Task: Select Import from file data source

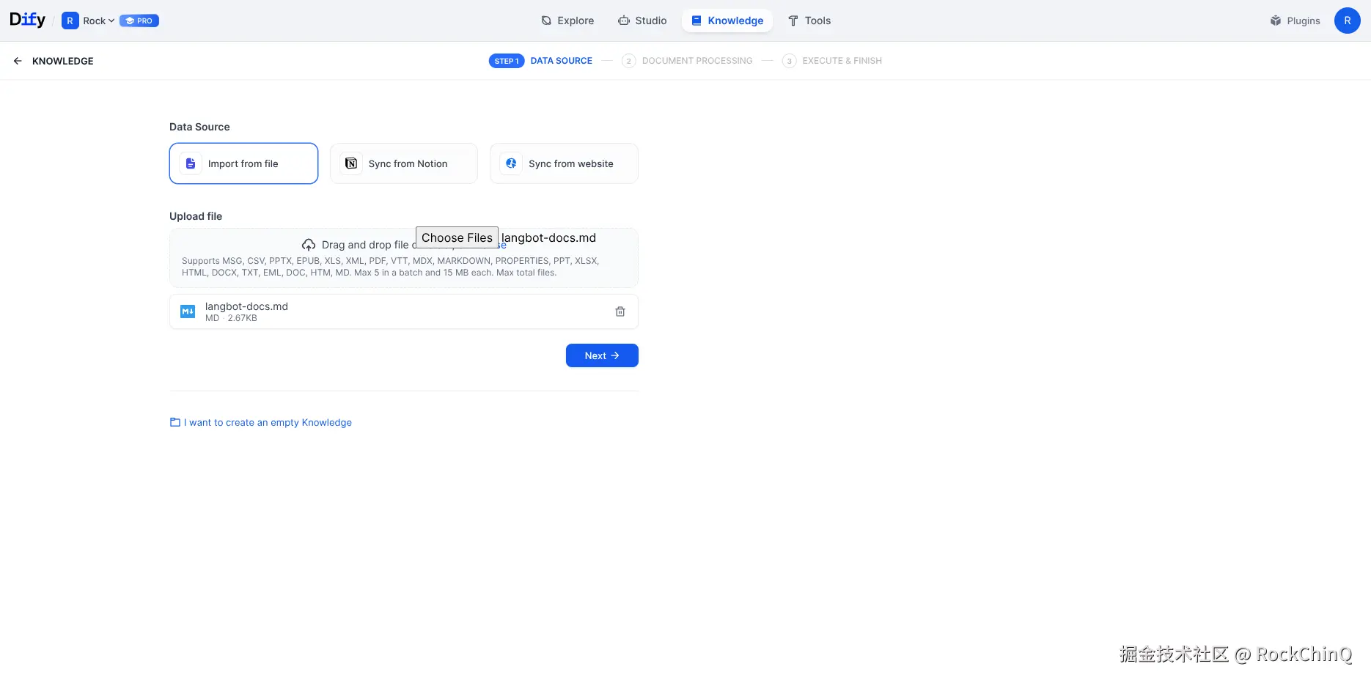Action: pos(243,163)
